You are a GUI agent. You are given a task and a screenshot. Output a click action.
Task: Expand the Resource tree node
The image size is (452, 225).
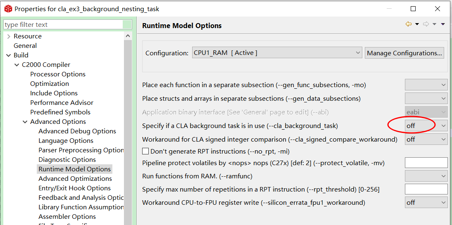point(9,36)
